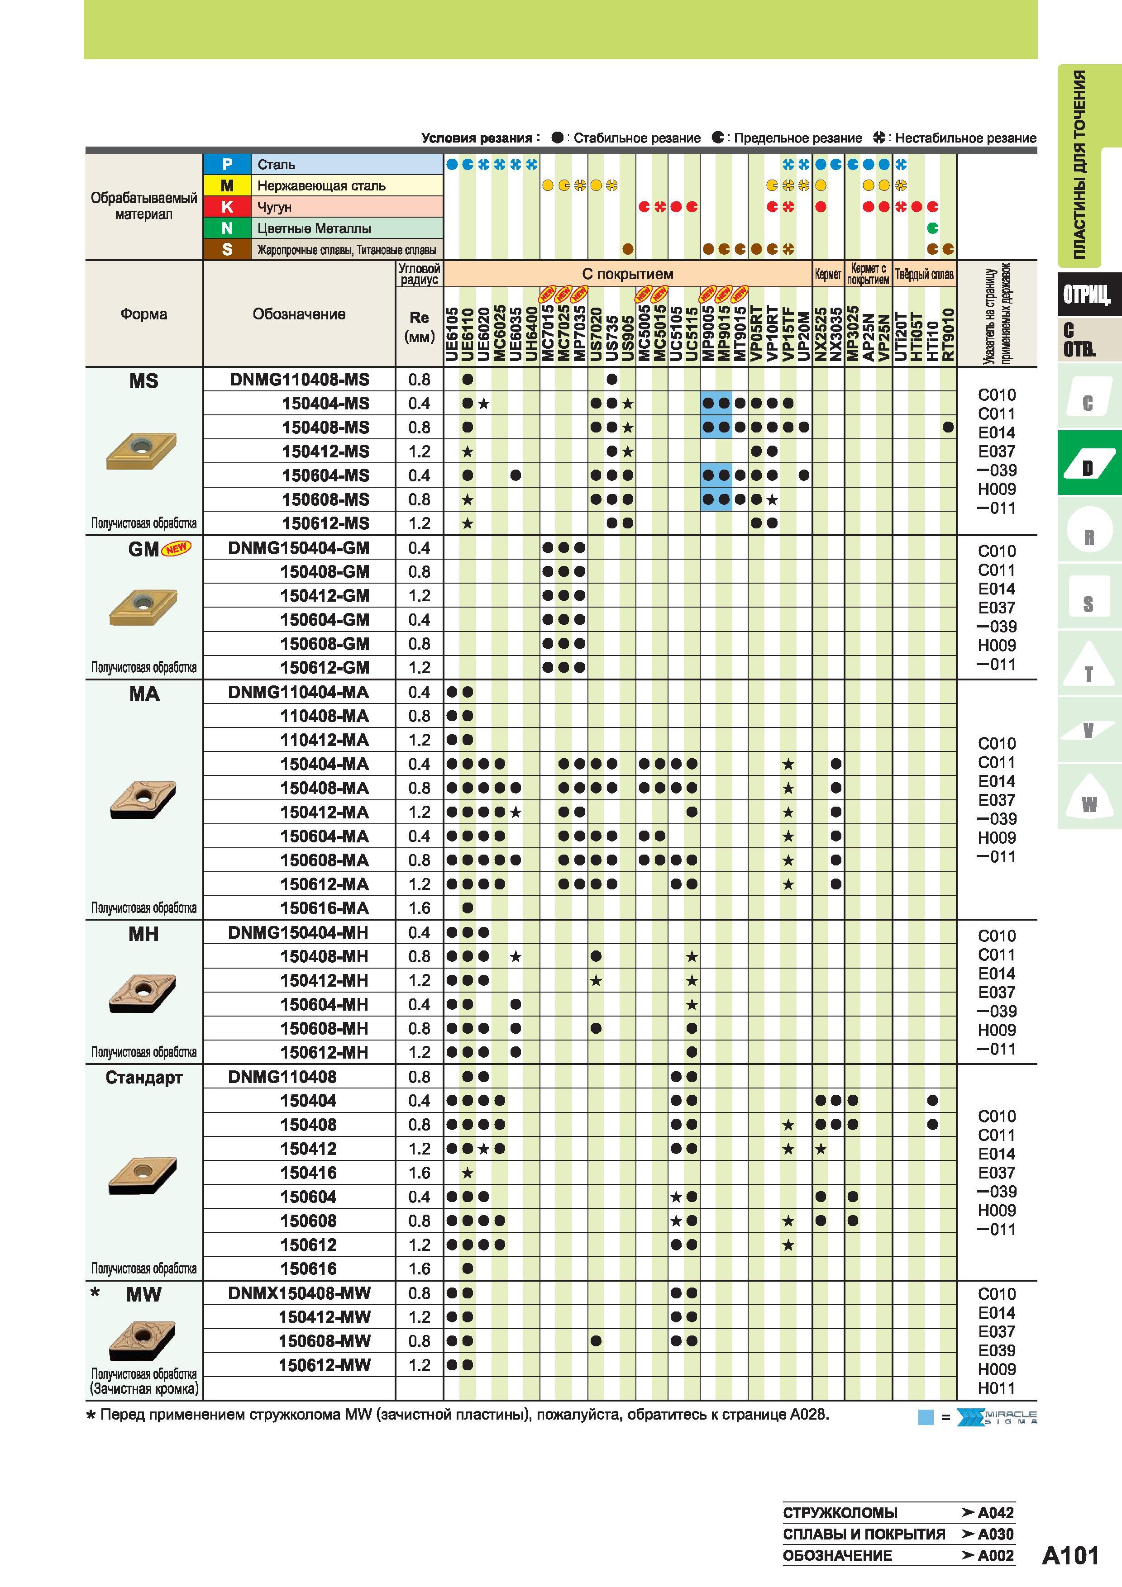
Task: Click the С покрытием header
Action: pyautogui.click(x=628, y=274)
